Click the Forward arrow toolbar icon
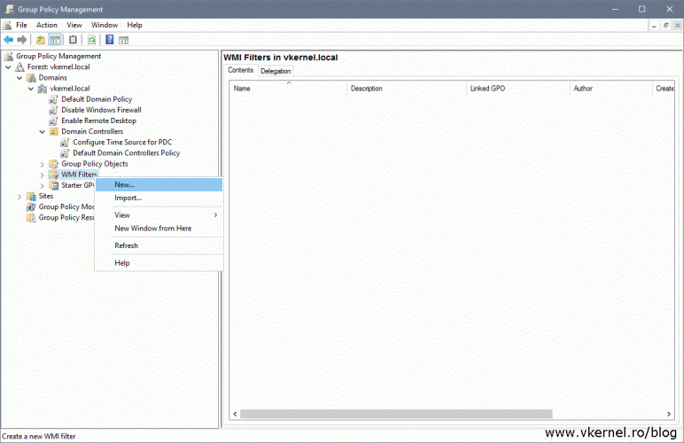 22,40
